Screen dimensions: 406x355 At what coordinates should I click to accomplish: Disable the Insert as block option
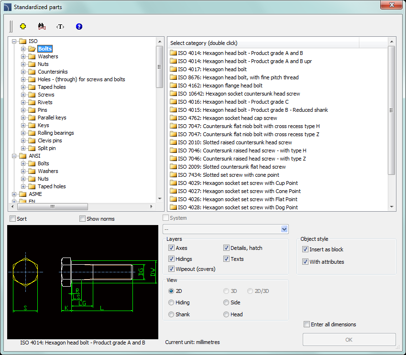click(305, 249)
